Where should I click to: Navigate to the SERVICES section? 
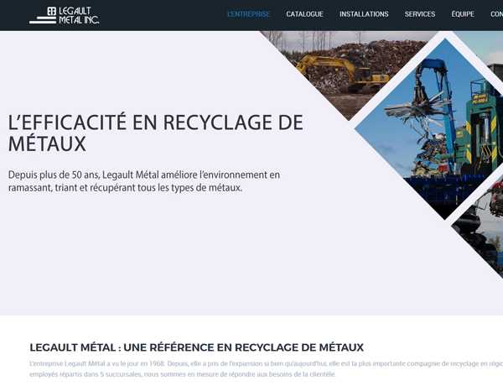pos(420,14)
